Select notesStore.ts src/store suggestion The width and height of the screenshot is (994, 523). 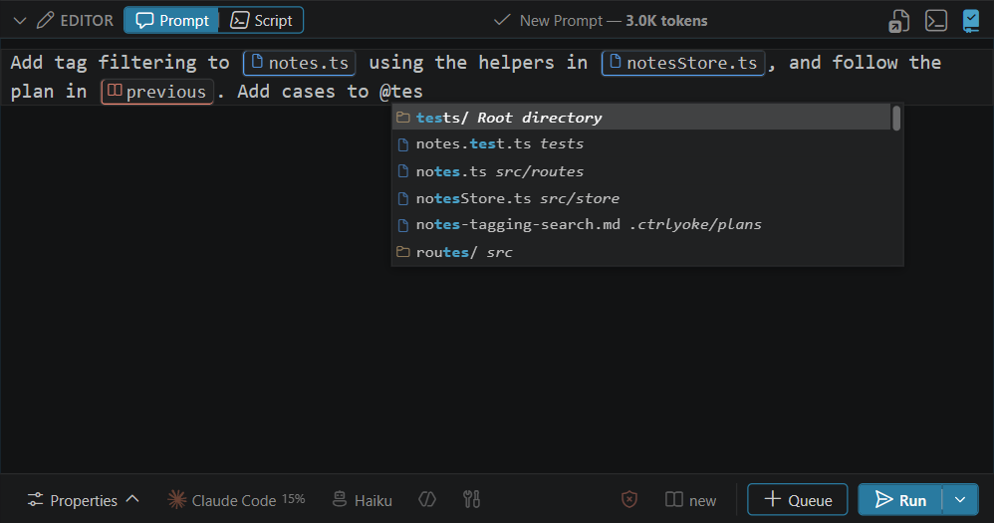pyautogui.click(x=641, y=198)
